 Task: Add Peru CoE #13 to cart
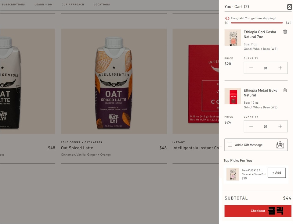pos(277,173)
